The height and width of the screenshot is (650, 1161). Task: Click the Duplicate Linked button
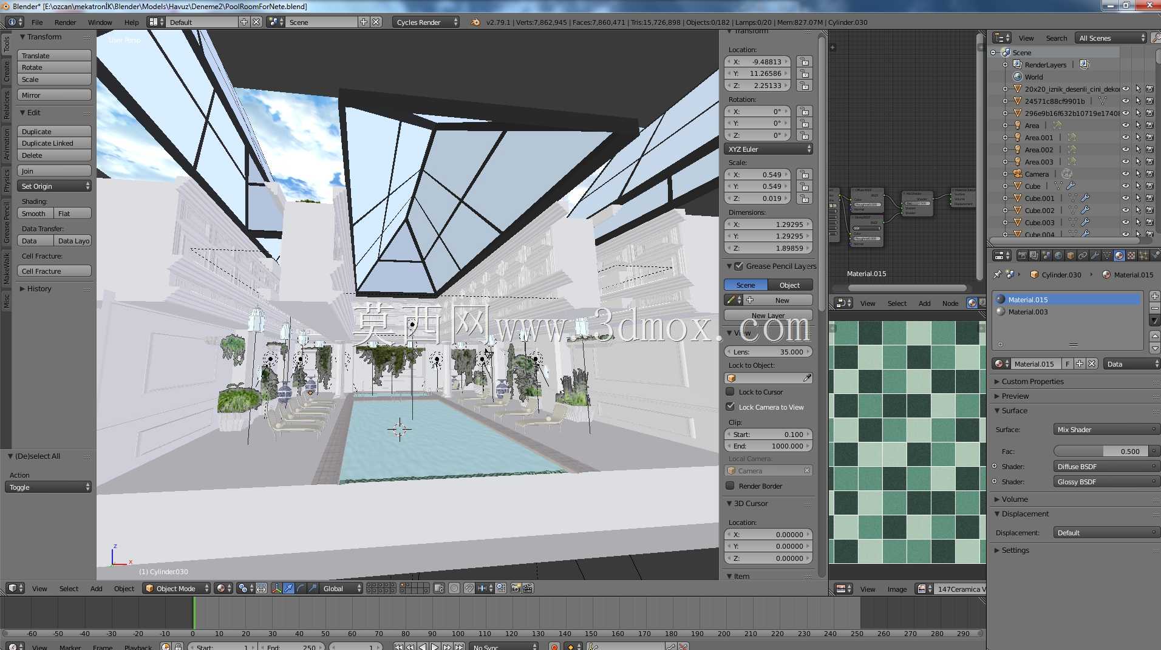click(55, 143)
